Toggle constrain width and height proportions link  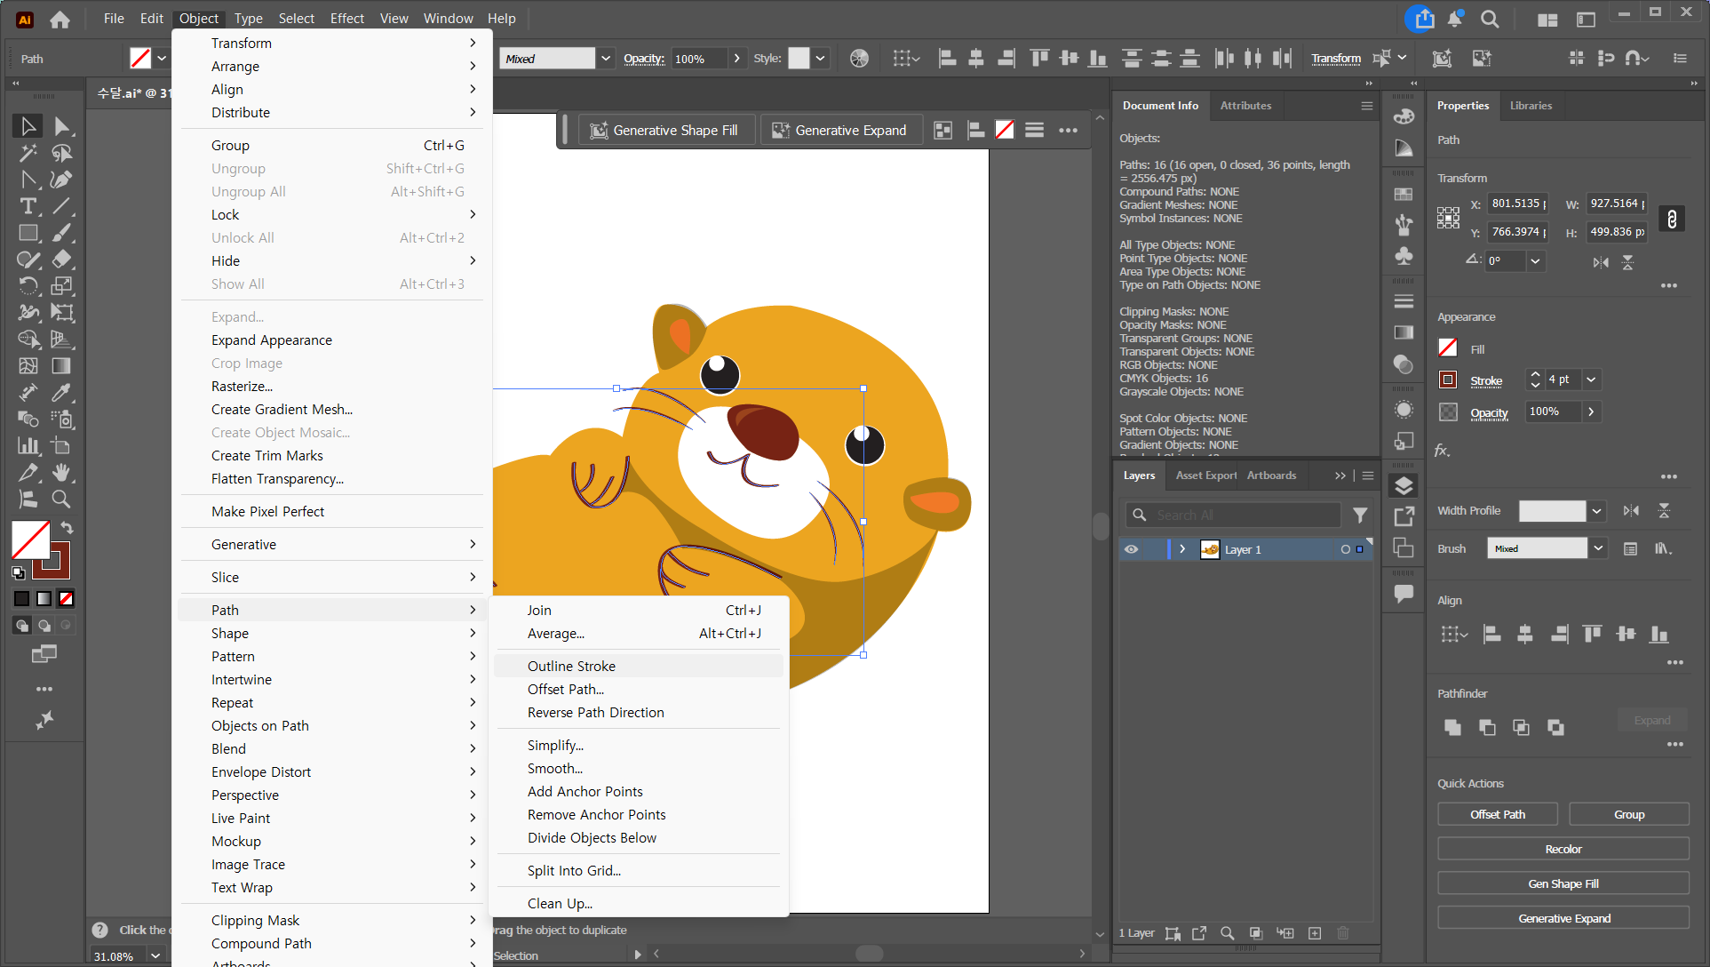(x=1671, y=219)
